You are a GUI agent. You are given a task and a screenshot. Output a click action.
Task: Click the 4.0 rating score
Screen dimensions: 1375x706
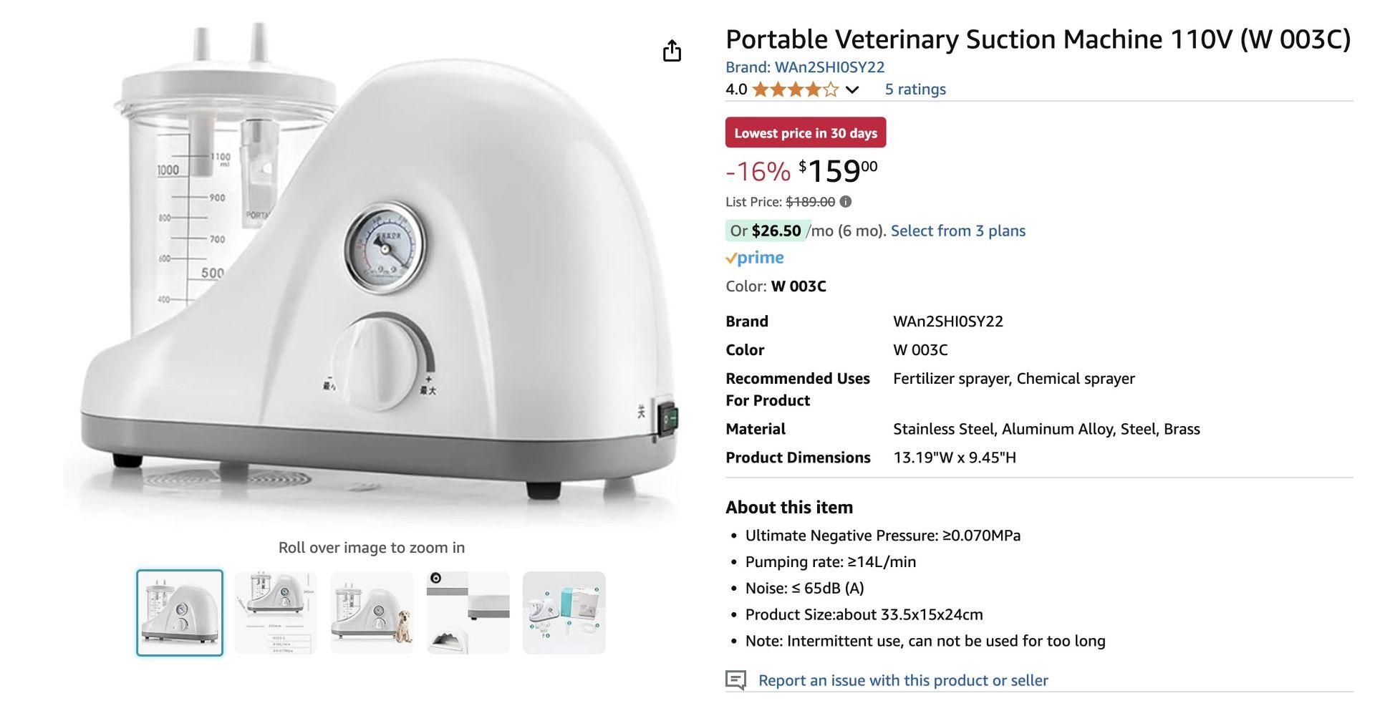(x=734, y=90)
